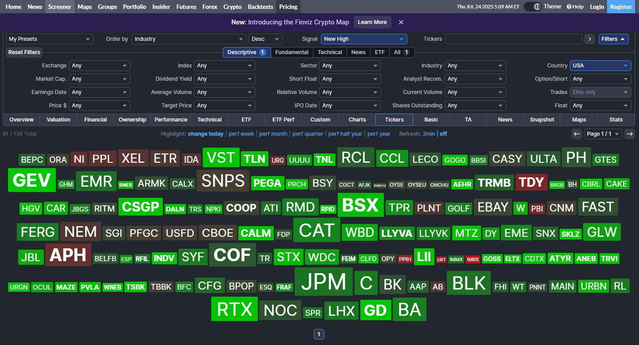Viewport: 639px width, 345px height.
Task: Click the IMRX ticker tile
Action: (473, 259)
